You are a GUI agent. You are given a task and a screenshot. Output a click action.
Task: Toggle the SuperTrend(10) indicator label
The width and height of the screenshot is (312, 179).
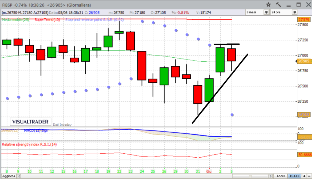point(48,20)
